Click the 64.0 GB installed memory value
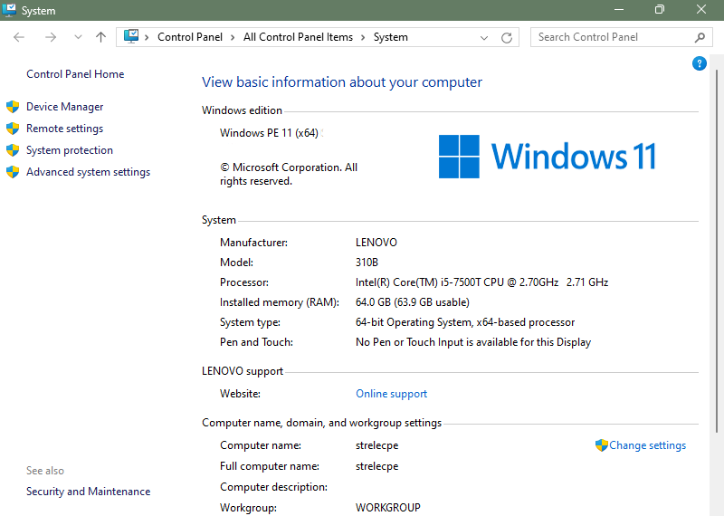Screen dimensions: 724x516 pyautogui.click(x=413, y=302)
